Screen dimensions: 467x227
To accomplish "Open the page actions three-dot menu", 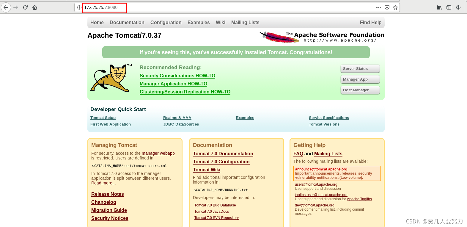I will [x=378, y=7].
